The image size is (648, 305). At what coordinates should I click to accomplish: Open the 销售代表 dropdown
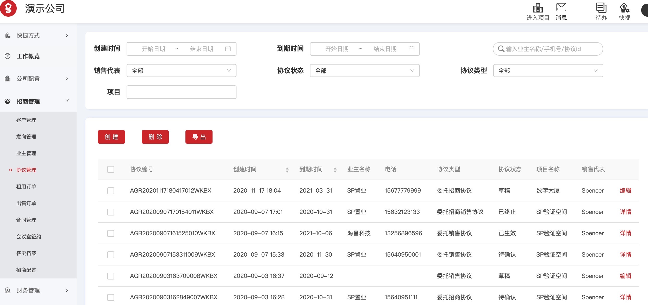point(181,71)
